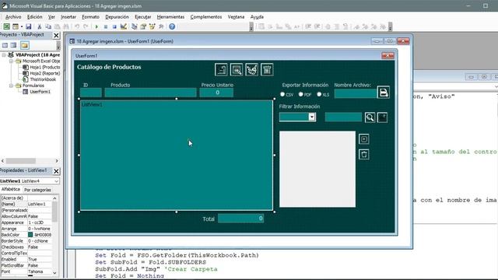This screenshot has height=280, width=498.
Task: Click the Break (pause) toolbar icon
Action: [106, 26]
